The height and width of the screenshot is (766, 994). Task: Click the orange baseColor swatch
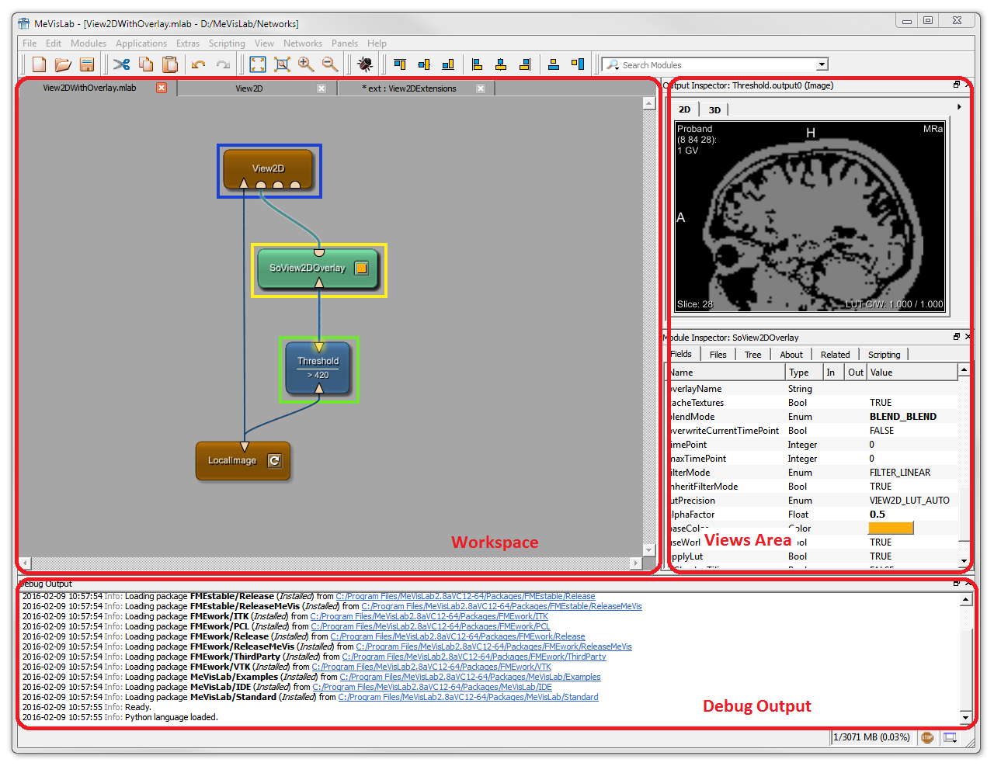click(891, 529)
